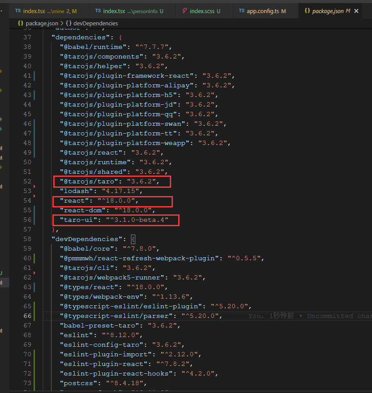
Task: Click TS icon on app.config.ts tab
Action: point(241,10)
